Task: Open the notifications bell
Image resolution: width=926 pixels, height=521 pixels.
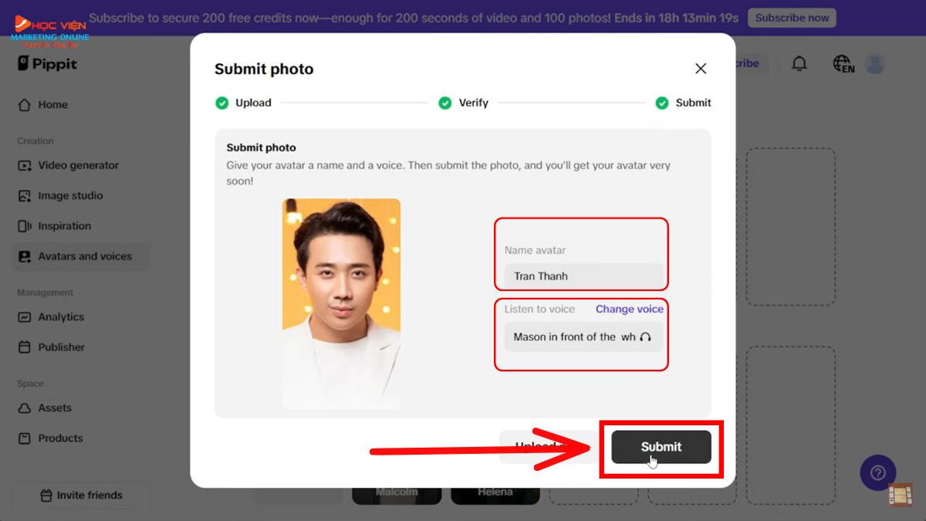Action: point(799,64)
